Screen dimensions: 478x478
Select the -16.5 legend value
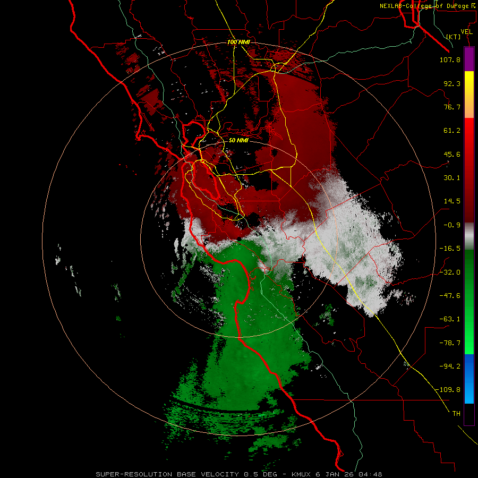pyautogui.click(x=450, y=249)
